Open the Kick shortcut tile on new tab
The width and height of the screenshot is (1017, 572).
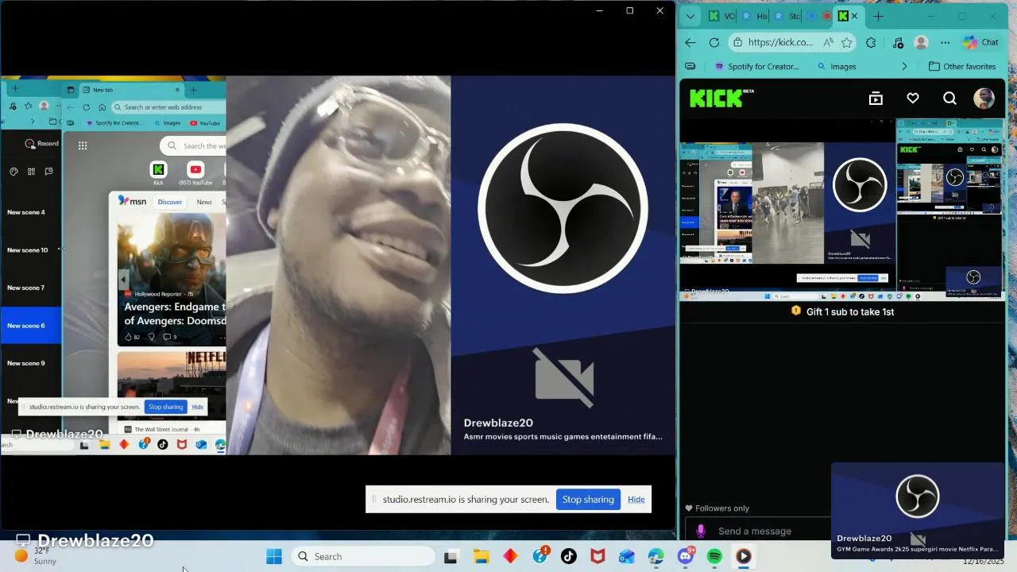159,173
